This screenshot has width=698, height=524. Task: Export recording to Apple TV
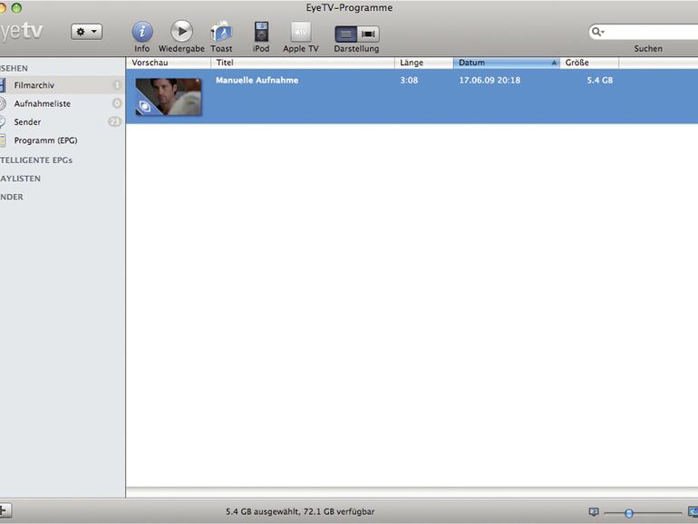click(x=301, y=32)
